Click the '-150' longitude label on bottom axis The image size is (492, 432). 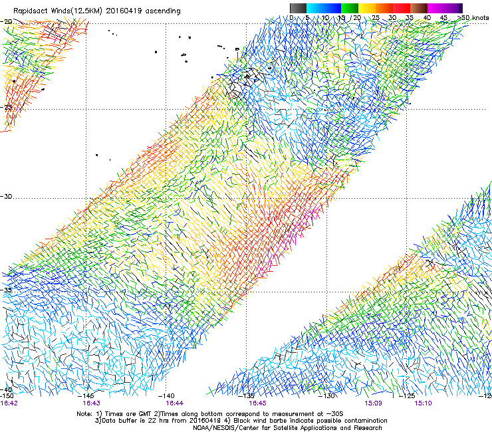[7, 396]
